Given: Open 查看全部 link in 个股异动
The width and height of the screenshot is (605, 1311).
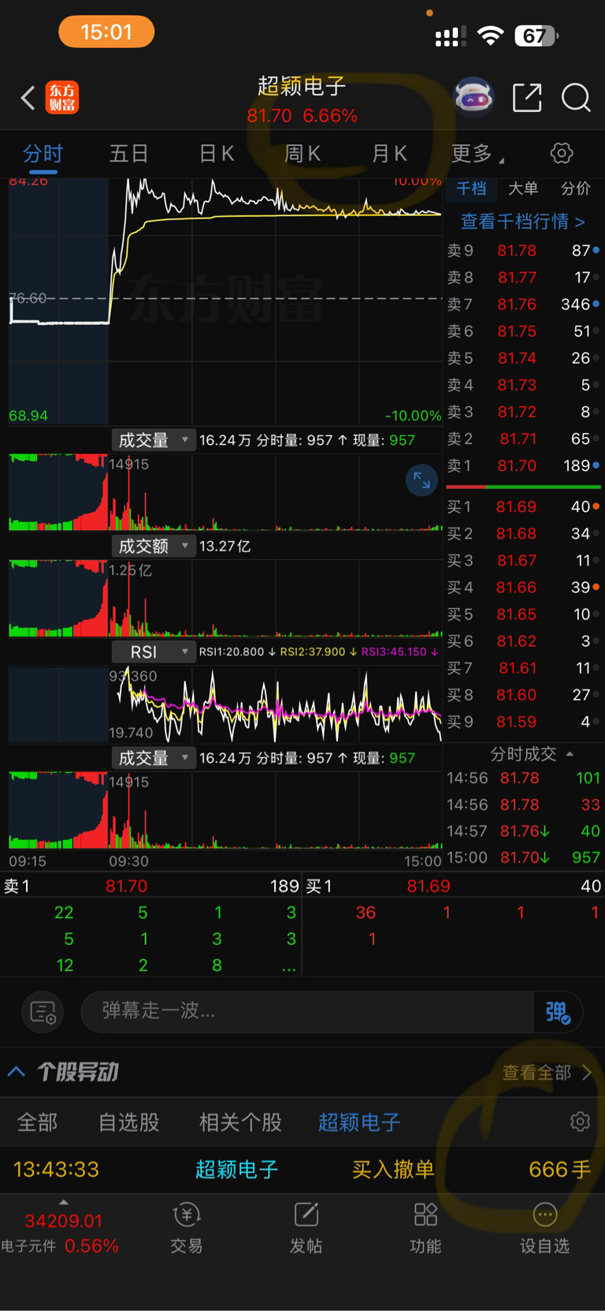Looking at the screenshot, I should [547, 1073].
